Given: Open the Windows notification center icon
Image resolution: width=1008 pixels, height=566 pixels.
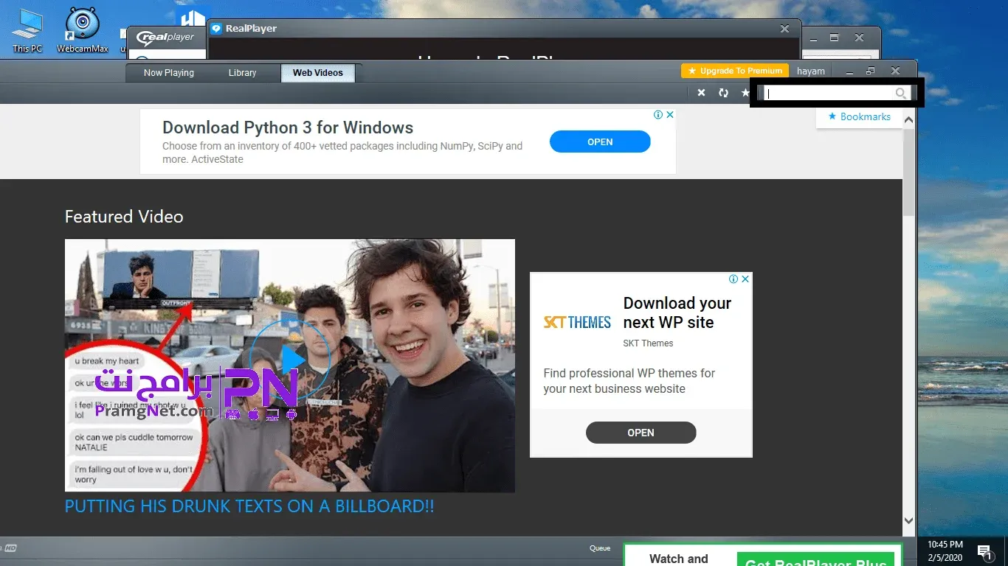Looking at the screenshot, I should tap(984, 551).
